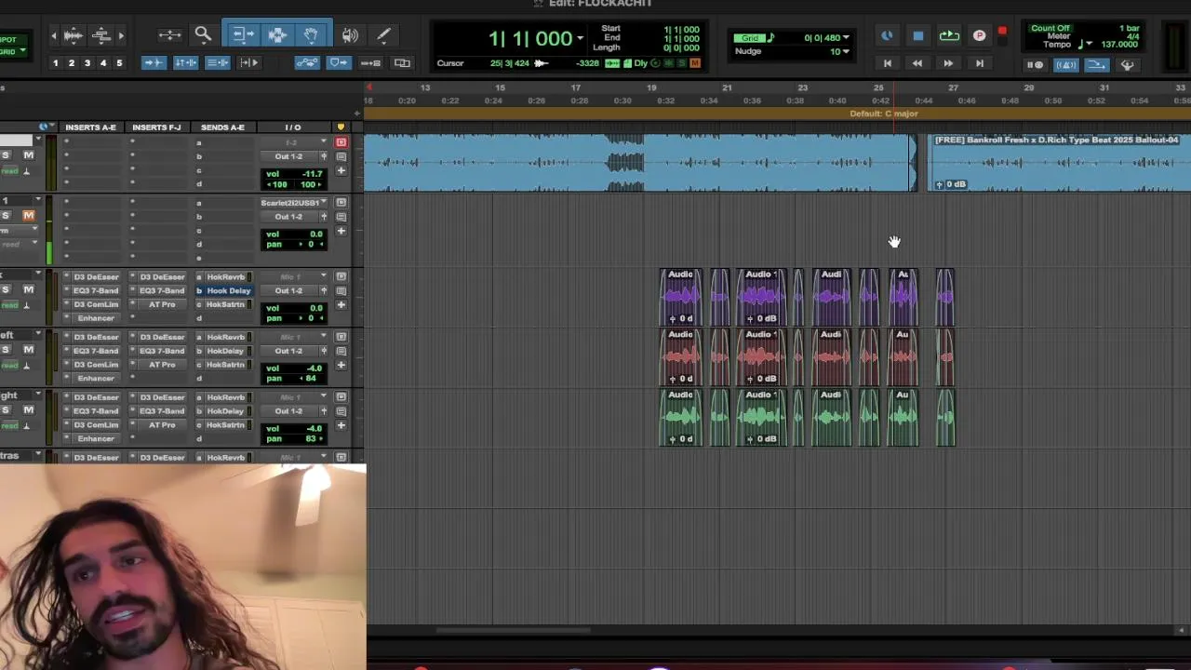Click the SENDS A-E column header
The height and width of the screenshot is (670, 1191).
(222, 127)
